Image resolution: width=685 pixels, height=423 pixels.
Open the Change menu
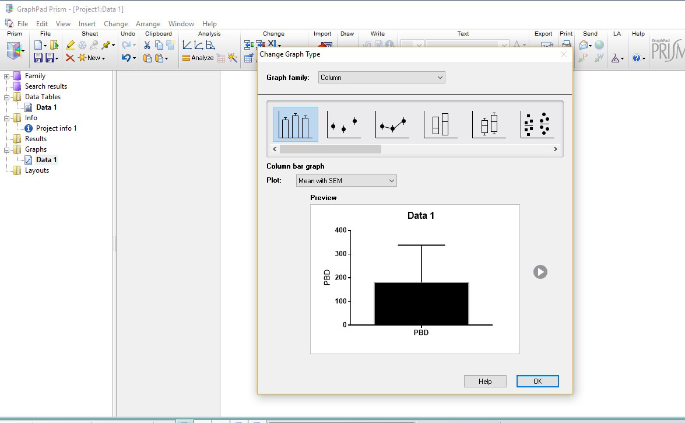[116, 23]
